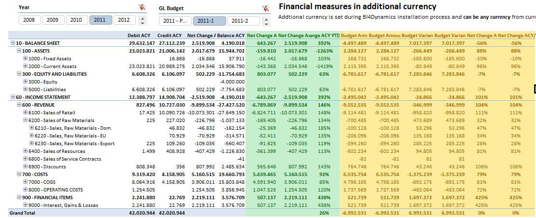Image resolution: width=536 pixels, height=218 pixels.
Task: Click the Year slicer title
Action: pyautogui.click(x=24, y=7)
